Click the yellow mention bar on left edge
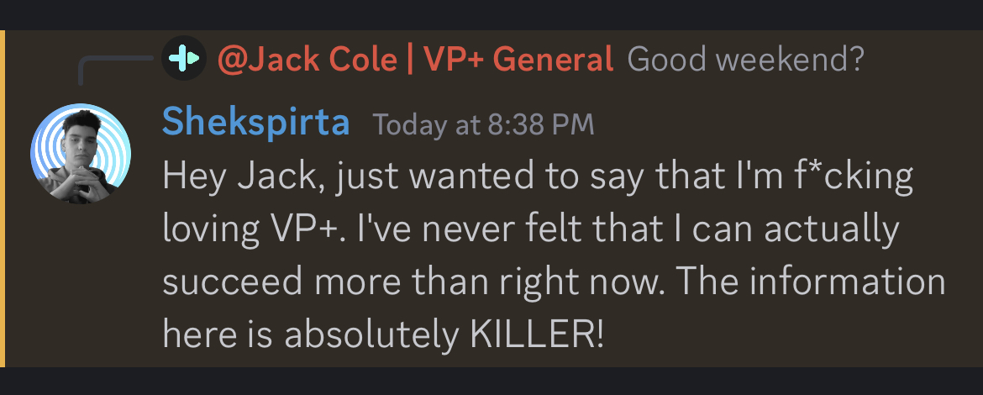 [3, 198]
